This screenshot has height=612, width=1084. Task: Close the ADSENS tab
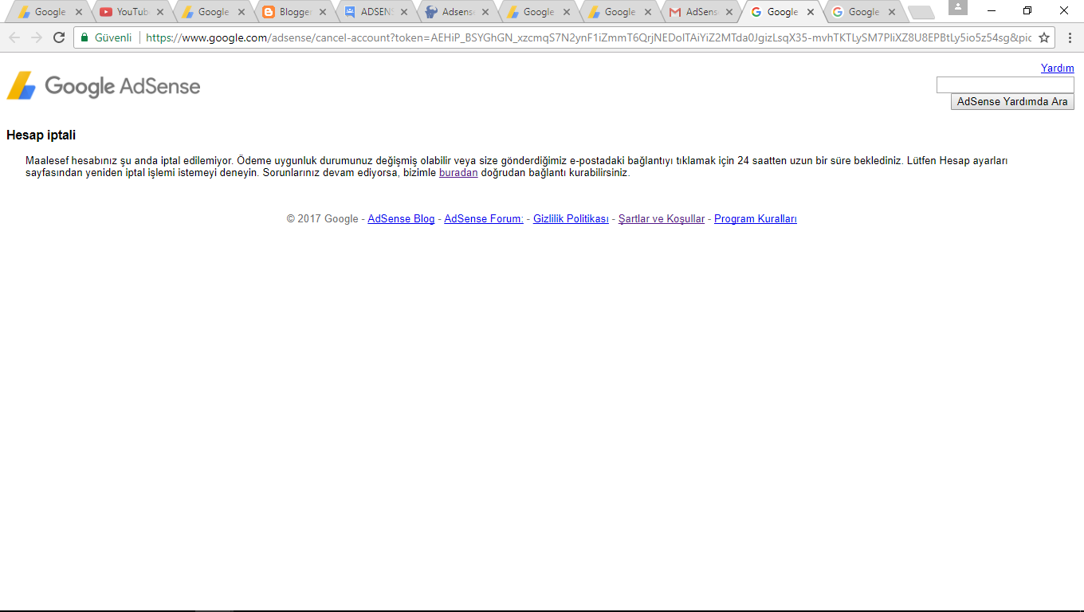tap(403, 12)
